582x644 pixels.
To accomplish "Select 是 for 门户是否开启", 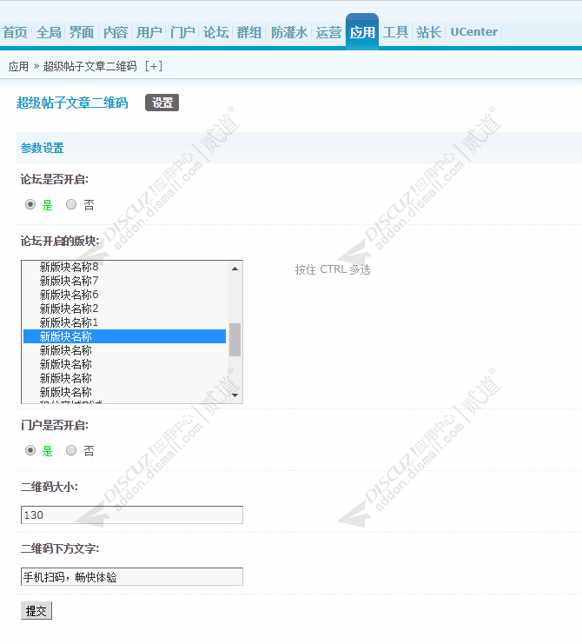I will click(30, 450).
